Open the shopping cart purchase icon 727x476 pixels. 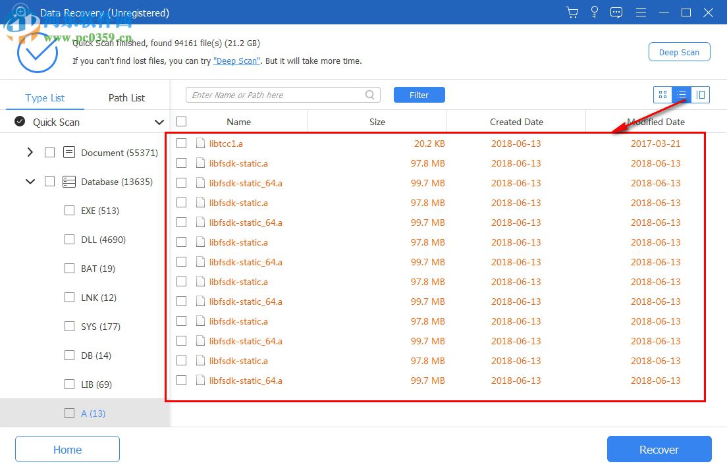572,13
